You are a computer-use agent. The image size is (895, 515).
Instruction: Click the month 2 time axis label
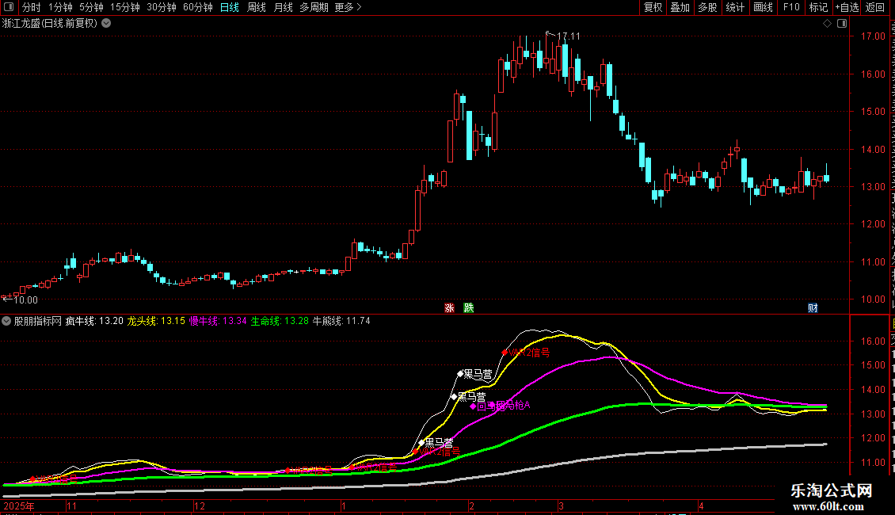coord(471,505)
